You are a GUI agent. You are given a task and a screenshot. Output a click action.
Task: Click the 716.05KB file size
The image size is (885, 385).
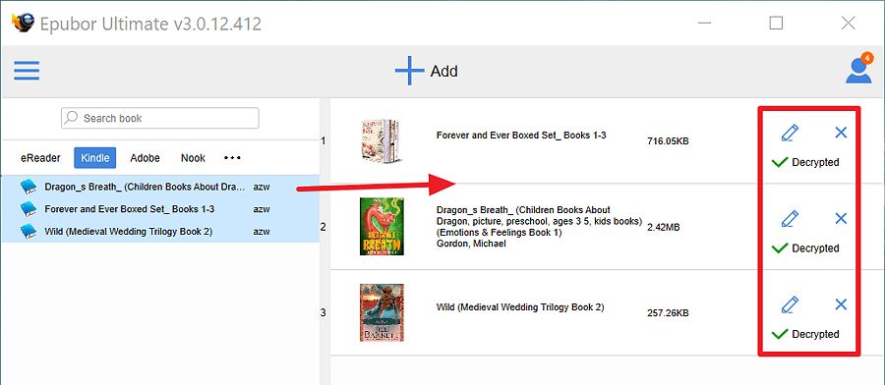coord(668,140)
